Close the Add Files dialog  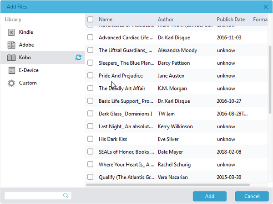[x=266, y=7]
